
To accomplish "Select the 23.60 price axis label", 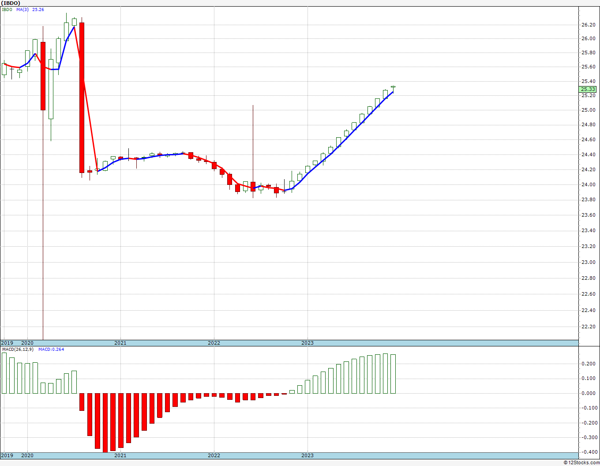I will pyautogui.click(x=588, y=215).
